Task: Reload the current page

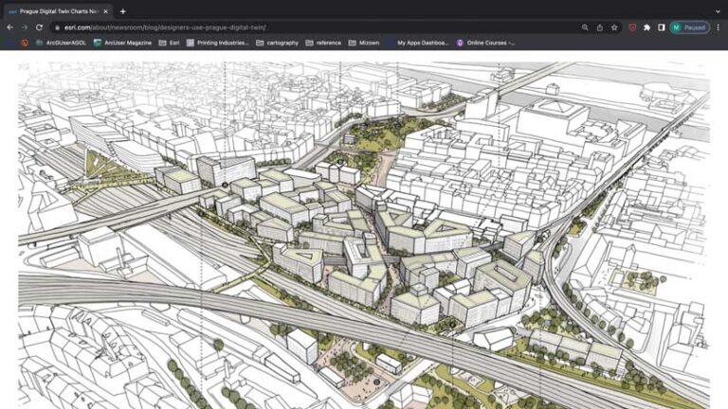Action: pos(40,27)
